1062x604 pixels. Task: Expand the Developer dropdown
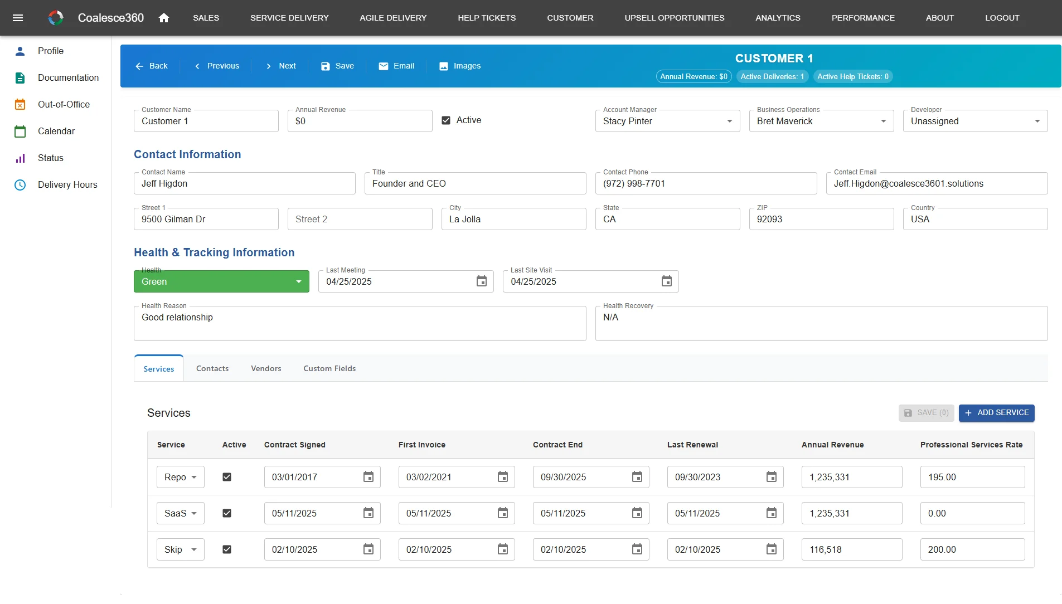point(975,121)
